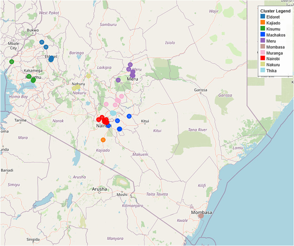Image resolution: width=294 pixels, height=246 pixels.
Task: Click the light blue Thika cluster marker
Action: pos(113,113)
